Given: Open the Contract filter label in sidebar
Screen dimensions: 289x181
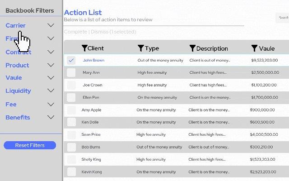Looking at the screenshot, I should click(18, 52).
